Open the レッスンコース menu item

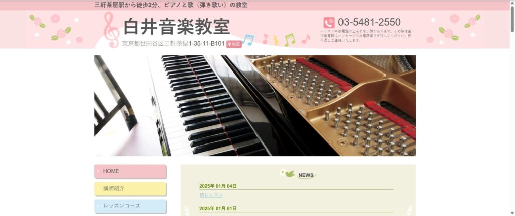click(130, 206)
